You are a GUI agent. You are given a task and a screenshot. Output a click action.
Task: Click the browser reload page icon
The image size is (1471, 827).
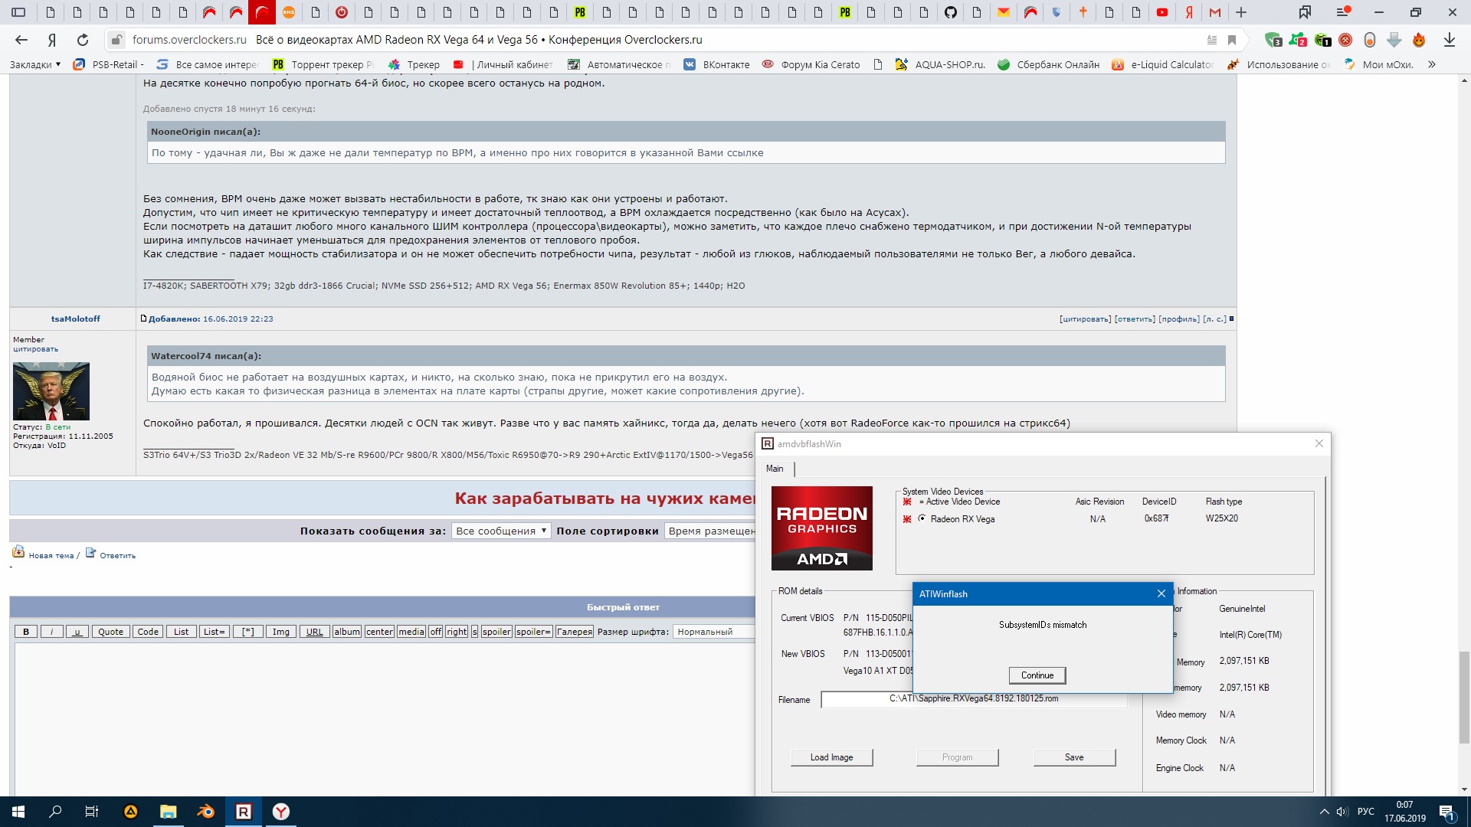83,40
